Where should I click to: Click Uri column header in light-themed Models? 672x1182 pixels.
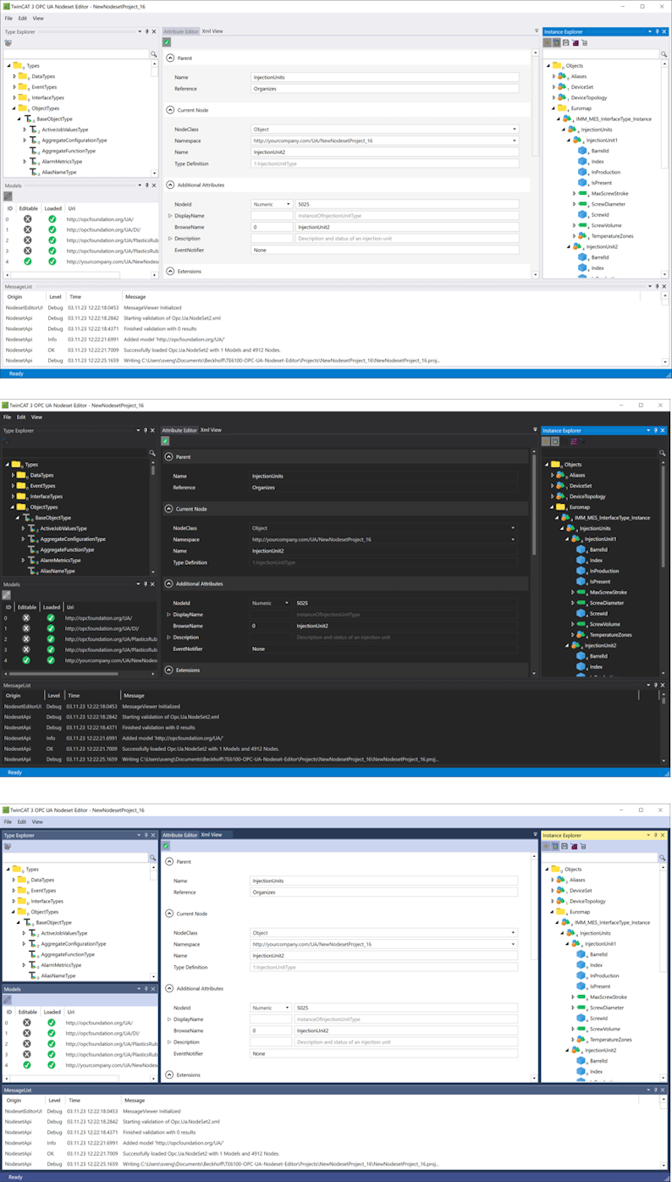click(71, 206)
